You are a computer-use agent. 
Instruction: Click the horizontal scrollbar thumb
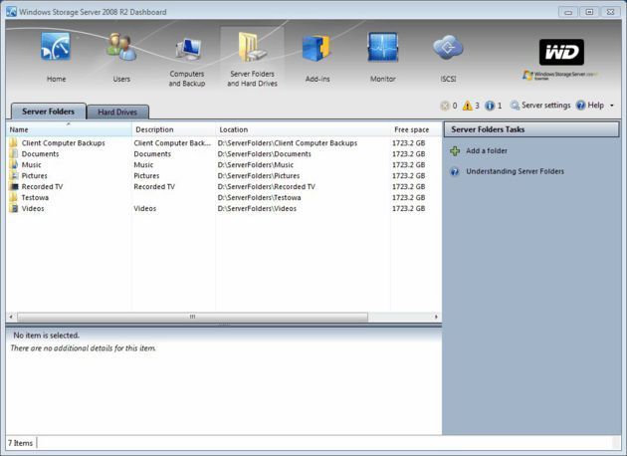tap(192, 317)
